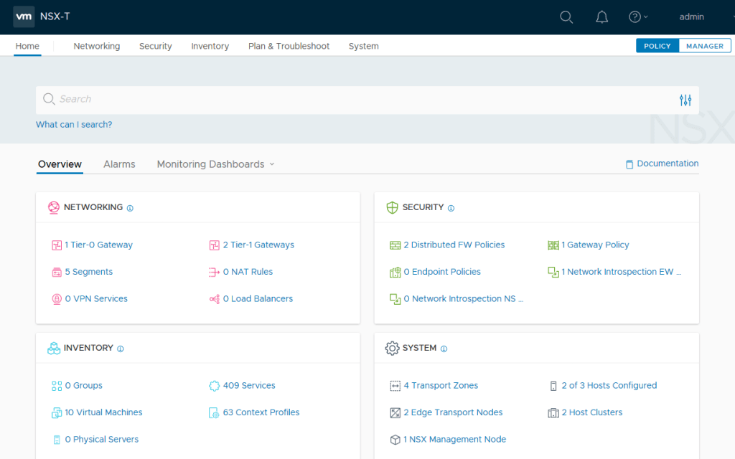Open the 1 Tier-0 Gateway link
The width and height of the screenshot is (735, 459).
point(98,245)
